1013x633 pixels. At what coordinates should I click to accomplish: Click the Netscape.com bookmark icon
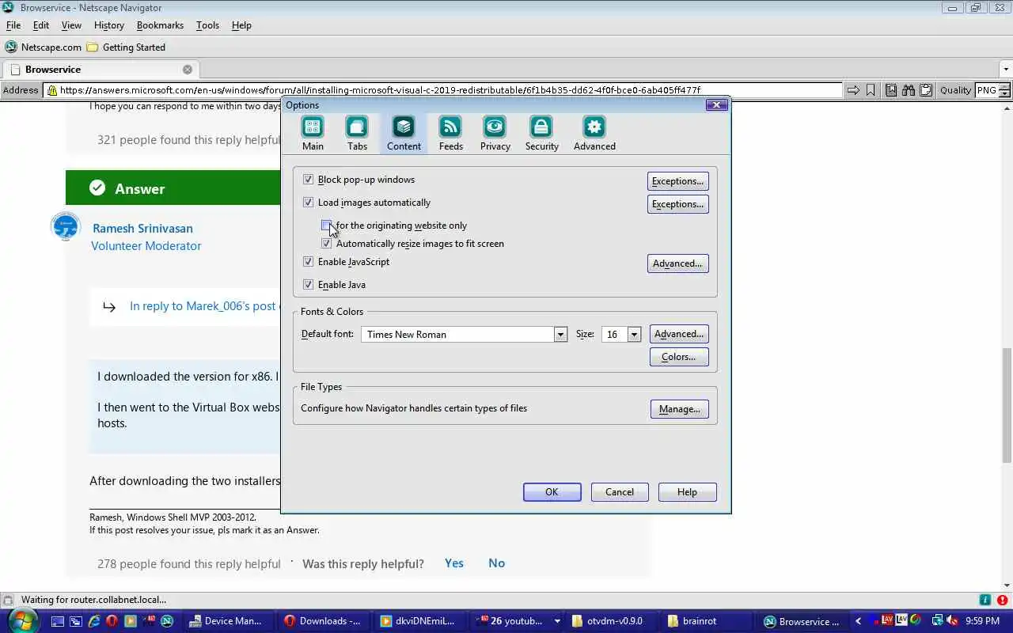[11, 47]
